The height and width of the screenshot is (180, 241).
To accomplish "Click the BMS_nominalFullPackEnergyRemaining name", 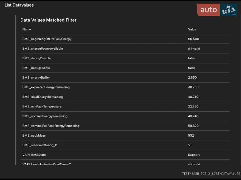I will point(51,126).
